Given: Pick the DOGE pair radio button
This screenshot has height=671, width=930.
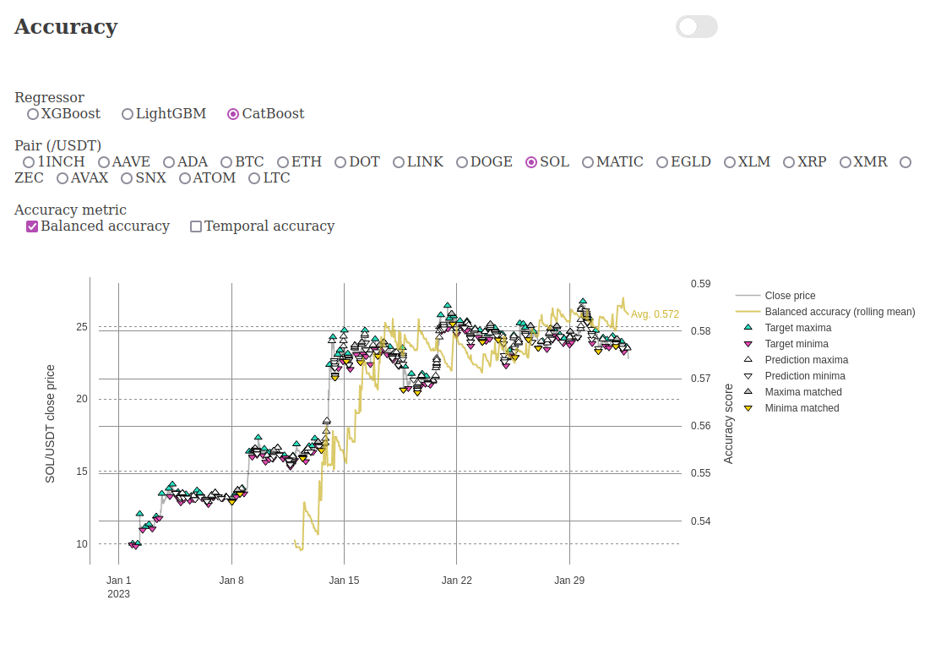Looking at the screenshot, I should click(462, 162).
